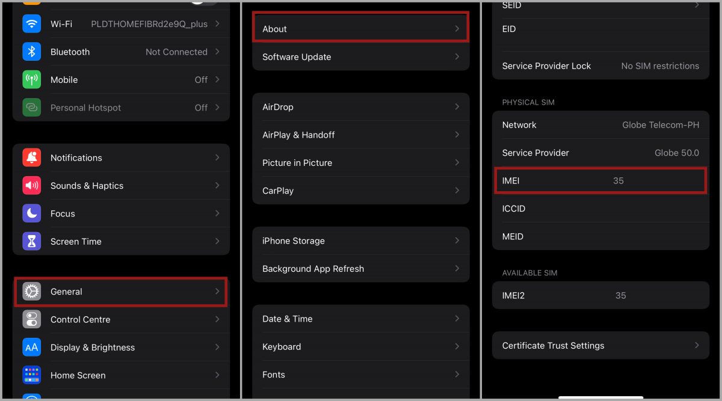722x401 pixels.
Task: Open Background App Refresh settings
Action: (x=360, y=269)
